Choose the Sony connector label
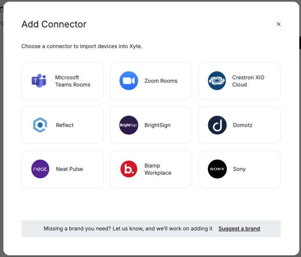This screenshot has width=301, height=257. pos(239,169)
